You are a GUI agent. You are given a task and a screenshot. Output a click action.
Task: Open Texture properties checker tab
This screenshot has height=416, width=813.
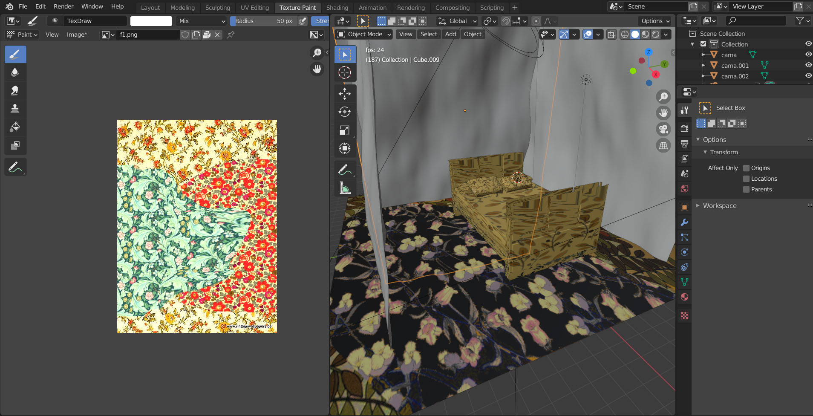click(684, 315)
